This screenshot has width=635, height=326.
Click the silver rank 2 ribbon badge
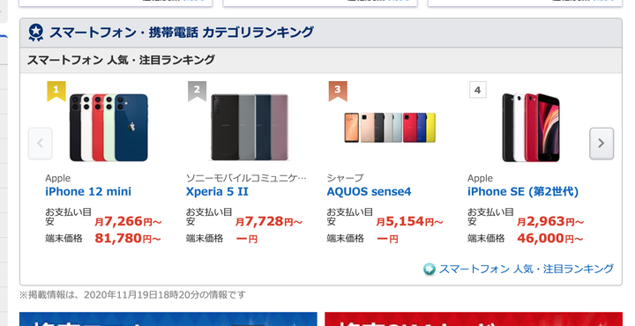click(x=198, y=91)
